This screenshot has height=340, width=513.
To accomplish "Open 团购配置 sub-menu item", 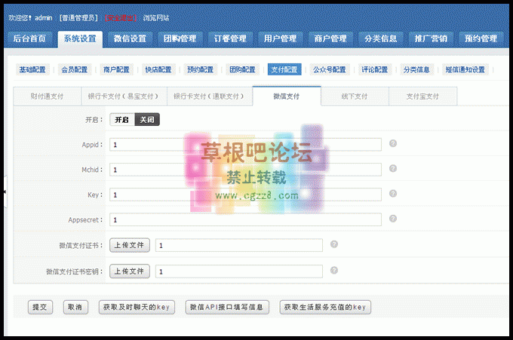I will 242,69.
